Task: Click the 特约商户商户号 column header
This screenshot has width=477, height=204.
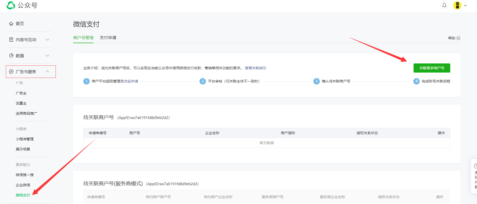Action: click(x=158, y=197)
